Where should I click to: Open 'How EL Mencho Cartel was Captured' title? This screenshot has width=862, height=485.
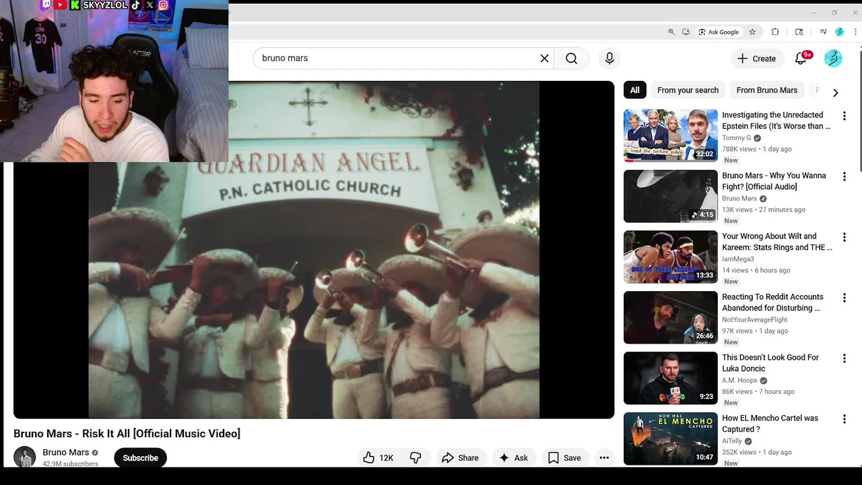point(770,424)
